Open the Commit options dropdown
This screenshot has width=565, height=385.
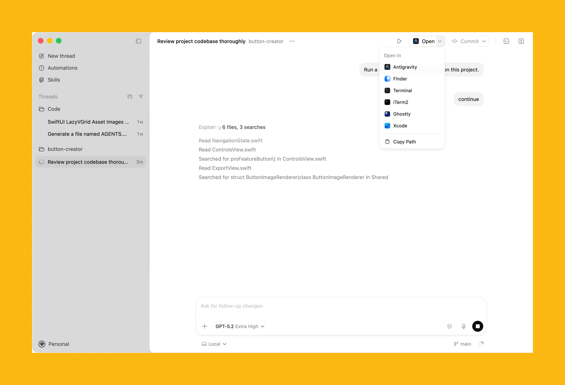click(x=484, y=41)
